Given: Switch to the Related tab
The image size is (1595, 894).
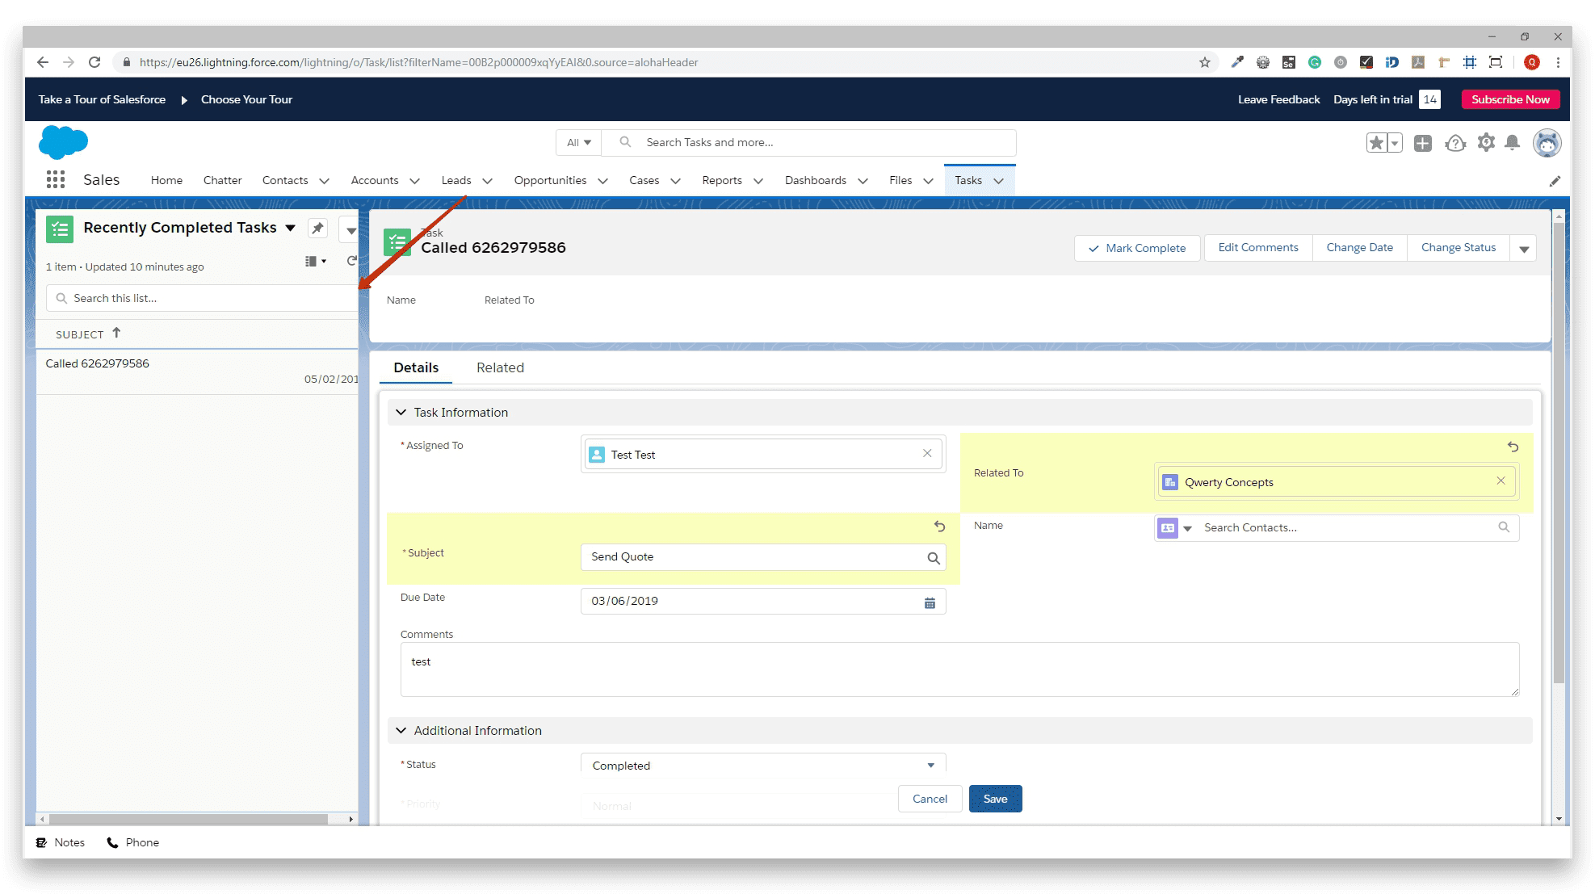Looking at the screenshot, I should [500, 368].
